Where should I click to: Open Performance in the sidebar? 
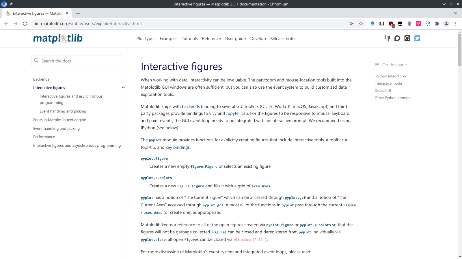point(44,137)
